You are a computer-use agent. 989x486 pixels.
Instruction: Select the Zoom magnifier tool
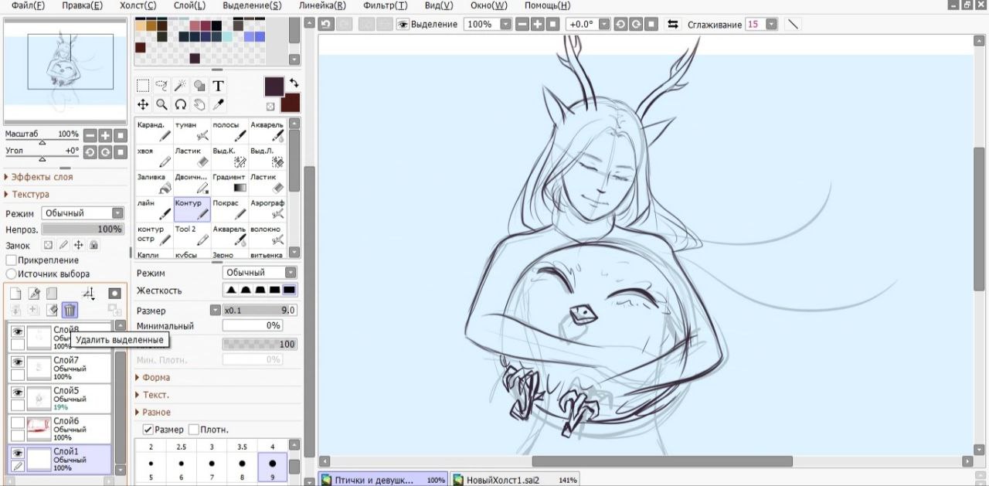coord(161,104)
